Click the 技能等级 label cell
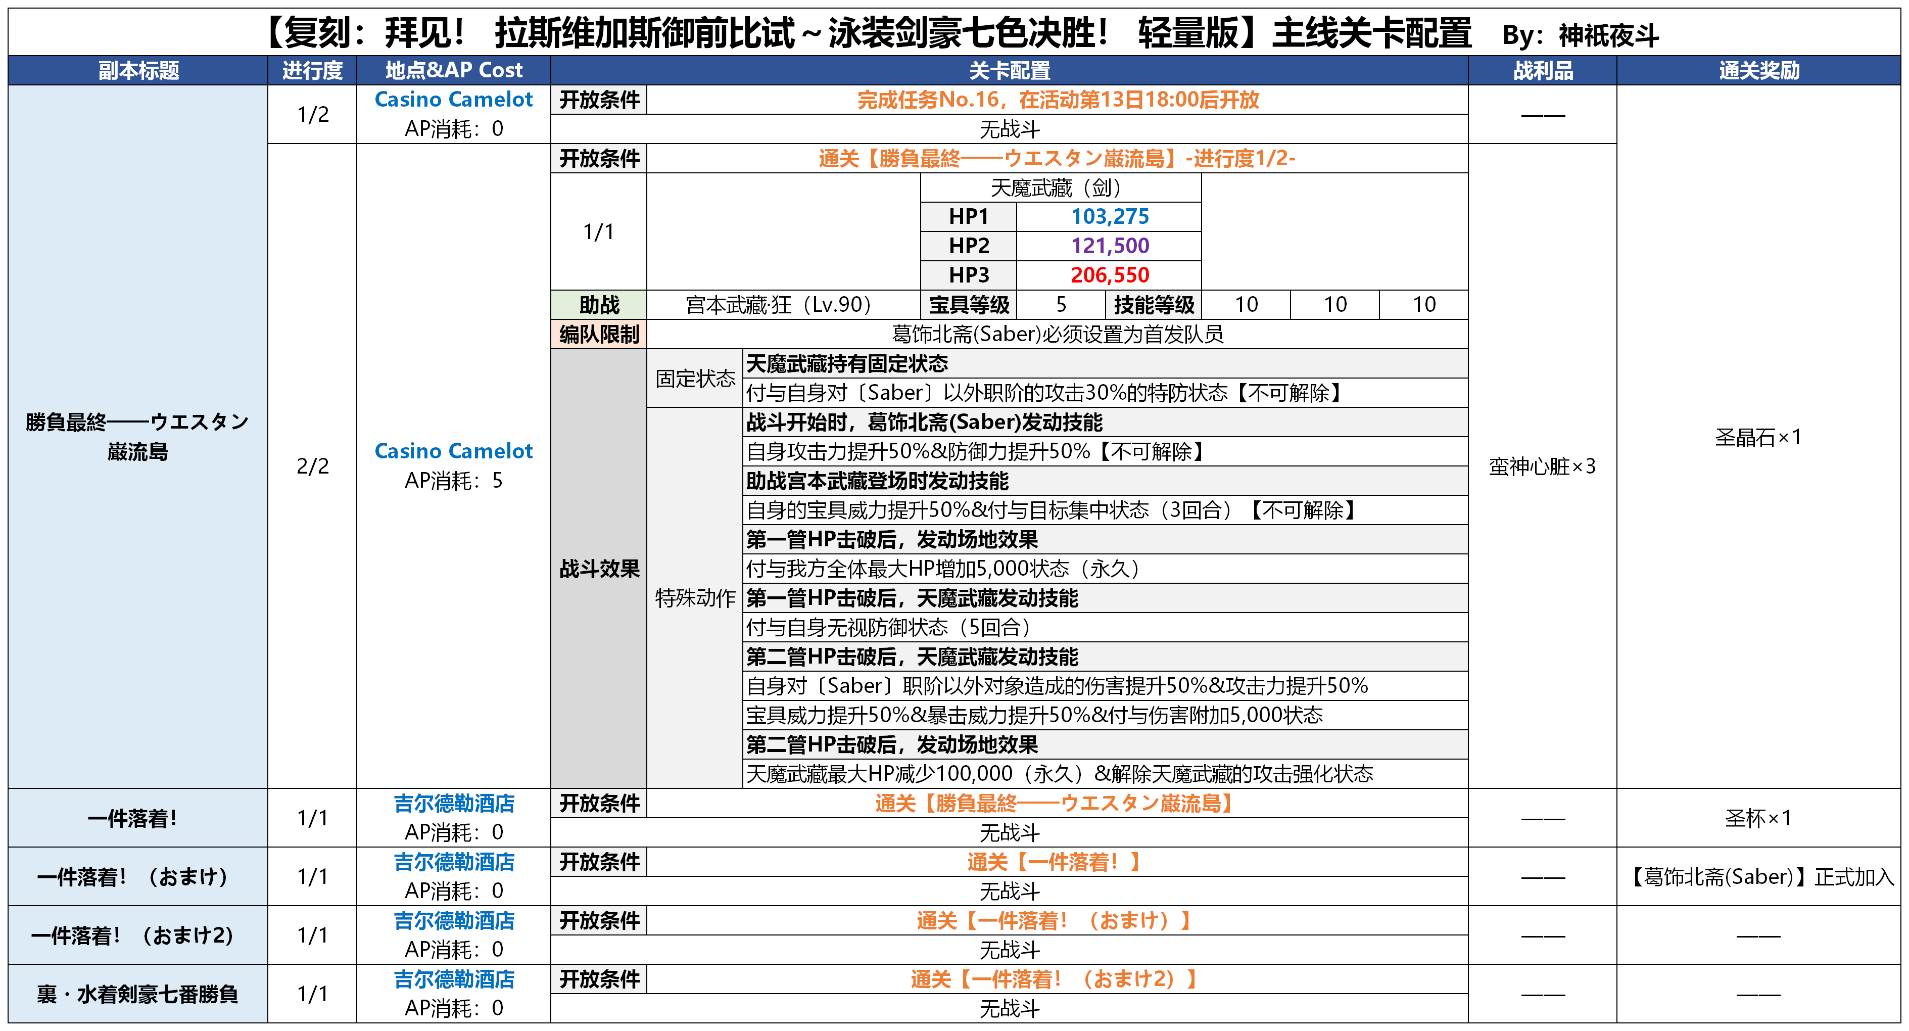The image size is (1909, 1031). tap(1153, 305)
